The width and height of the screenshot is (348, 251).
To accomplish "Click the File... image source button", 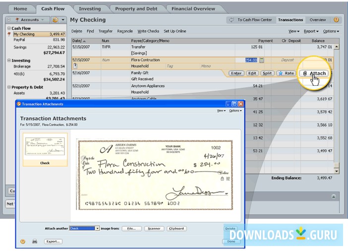I will click(x=131, y=228).
